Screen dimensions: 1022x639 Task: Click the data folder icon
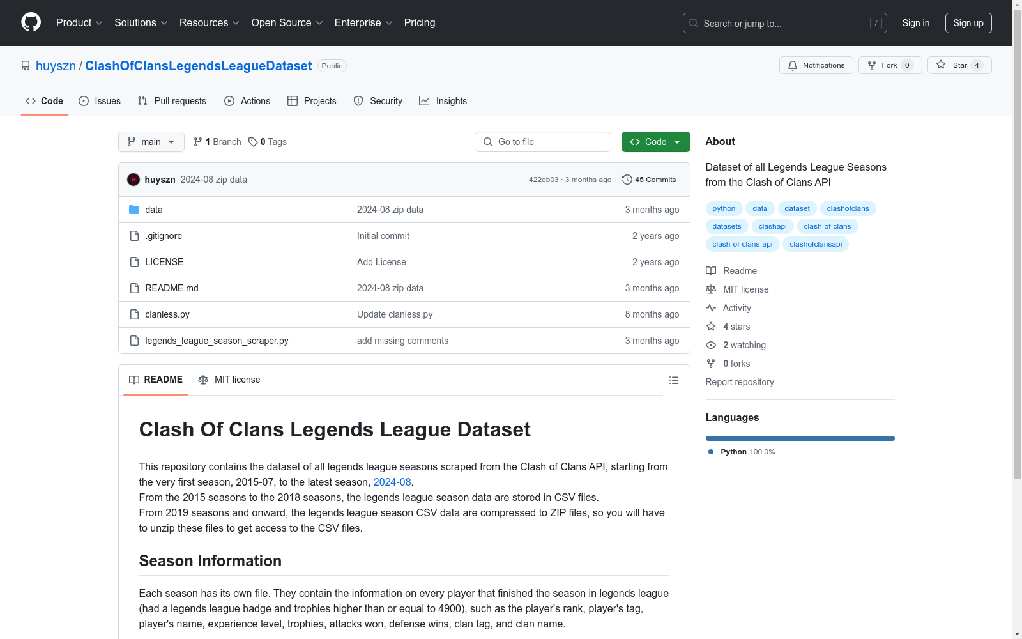[134, 210]
